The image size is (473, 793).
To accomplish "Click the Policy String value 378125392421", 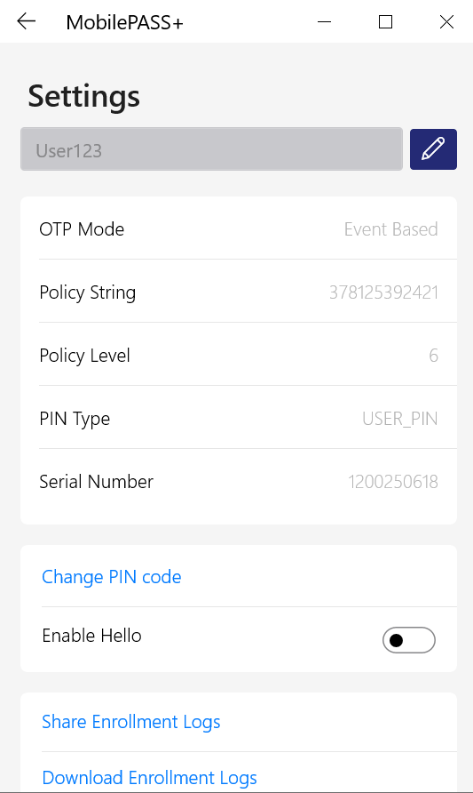I will click(383, 292).
